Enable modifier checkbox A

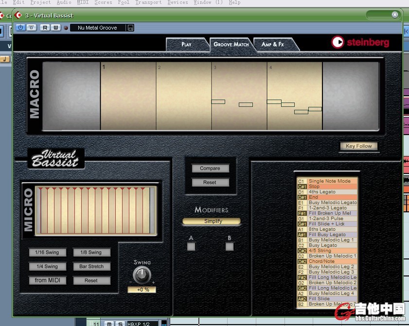coord(191,246)
